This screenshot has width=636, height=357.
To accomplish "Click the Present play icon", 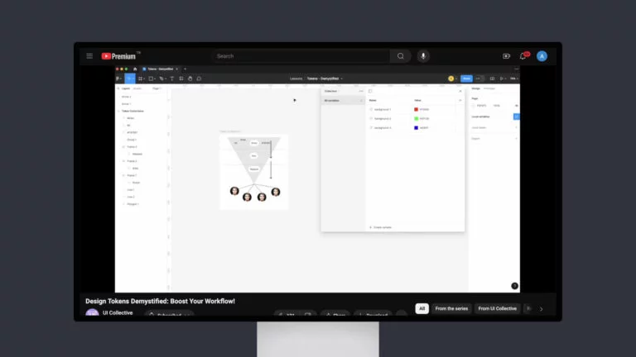I will click(502, 79).
